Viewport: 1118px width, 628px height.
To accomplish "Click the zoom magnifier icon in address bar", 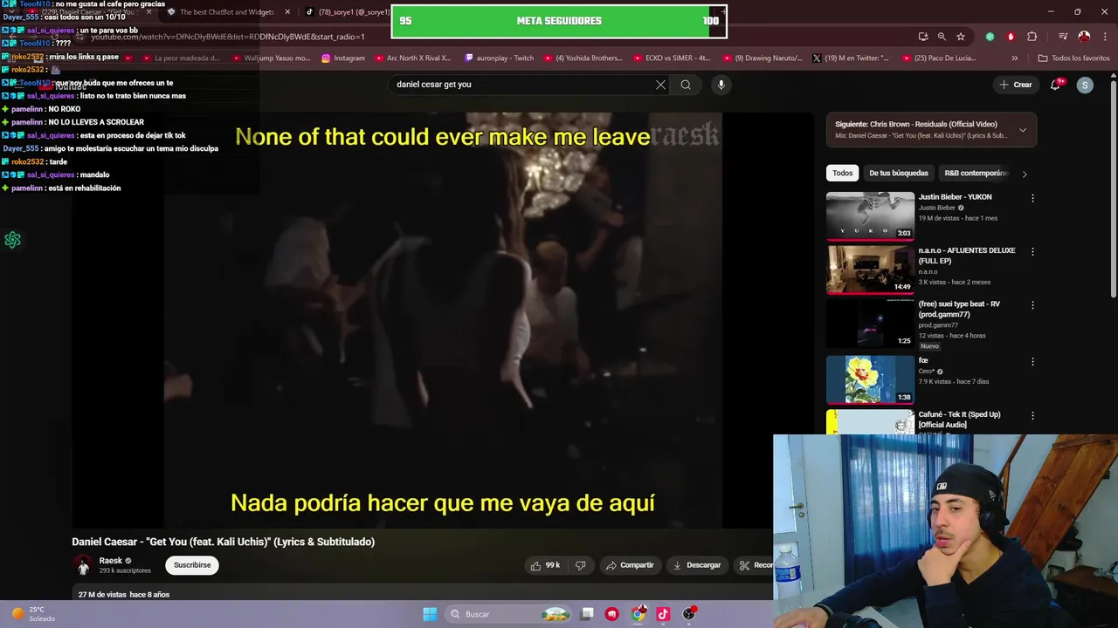I will coord(942,37).
